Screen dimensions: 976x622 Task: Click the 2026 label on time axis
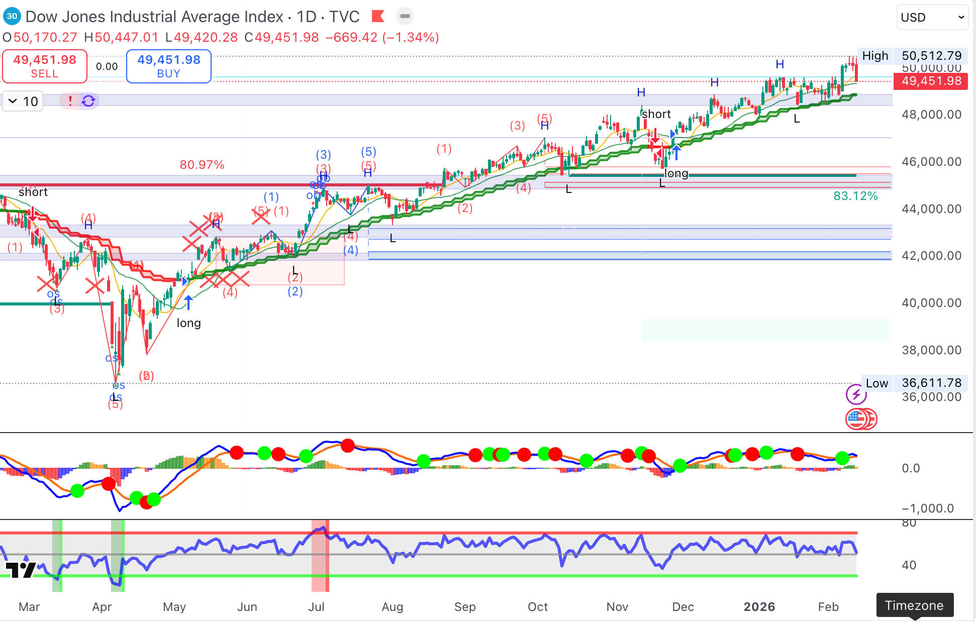pos(759,607)
